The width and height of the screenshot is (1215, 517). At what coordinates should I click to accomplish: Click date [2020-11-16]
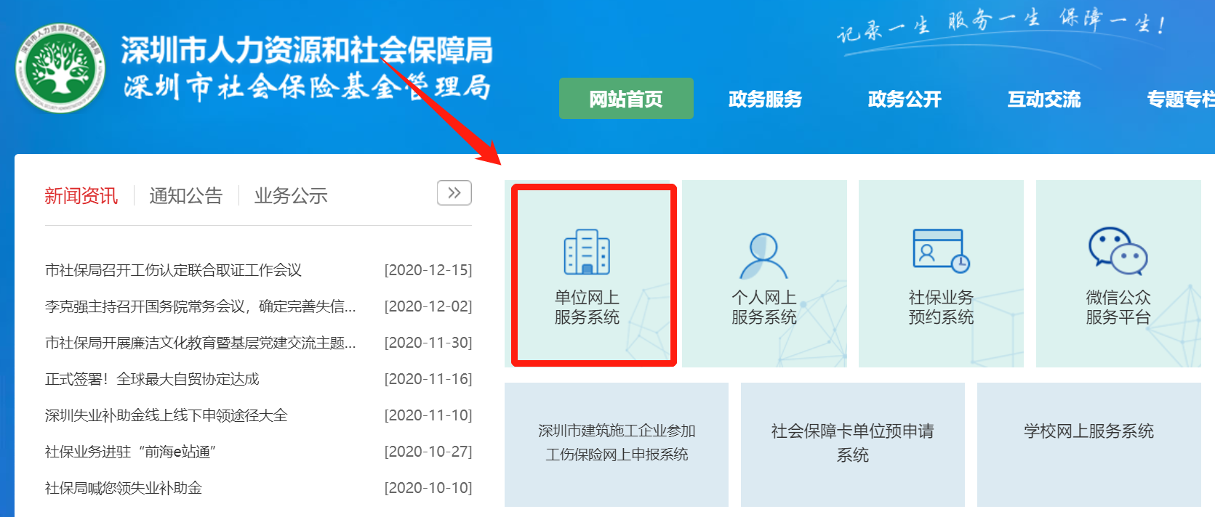pyautogui.click(x=428, y=379)
